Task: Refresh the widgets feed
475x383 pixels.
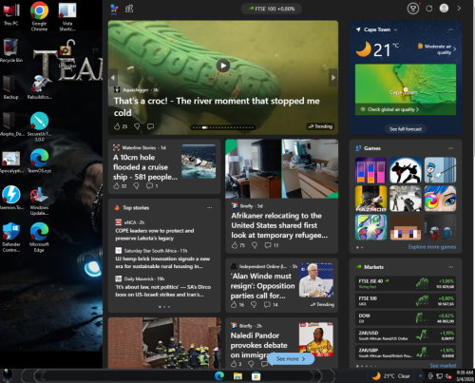Action: 428,9
